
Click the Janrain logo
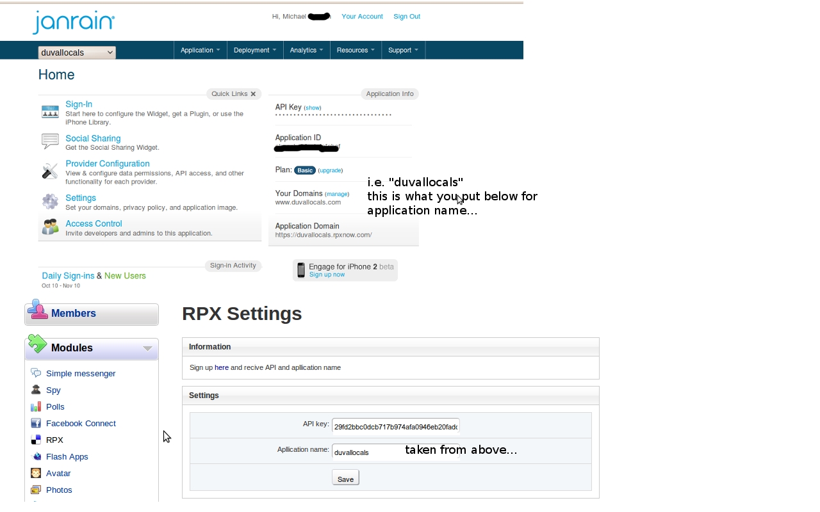point(74,22)
